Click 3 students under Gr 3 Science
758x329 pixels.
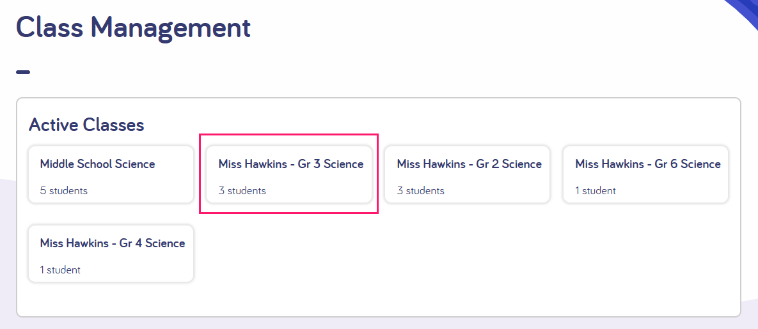(242, 191)
